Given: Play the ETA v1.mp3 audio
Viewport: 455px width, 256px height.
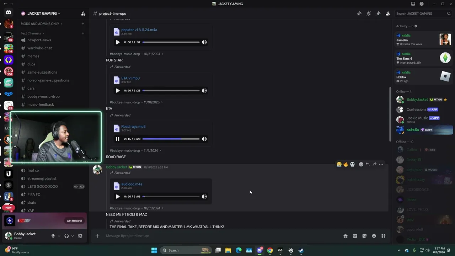Looking at the screenshot, I should (x=118, y=91).
